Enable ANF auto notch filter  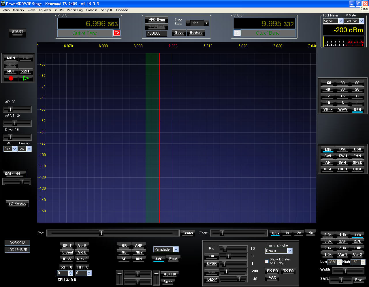click(139, 246)
